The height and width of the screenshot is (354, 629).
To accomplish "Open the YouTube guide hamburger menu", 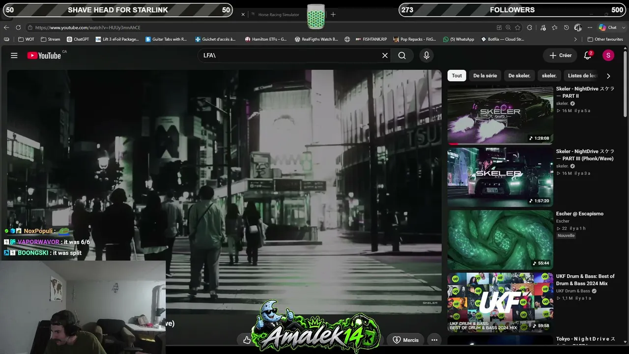I will coord(14,56).
